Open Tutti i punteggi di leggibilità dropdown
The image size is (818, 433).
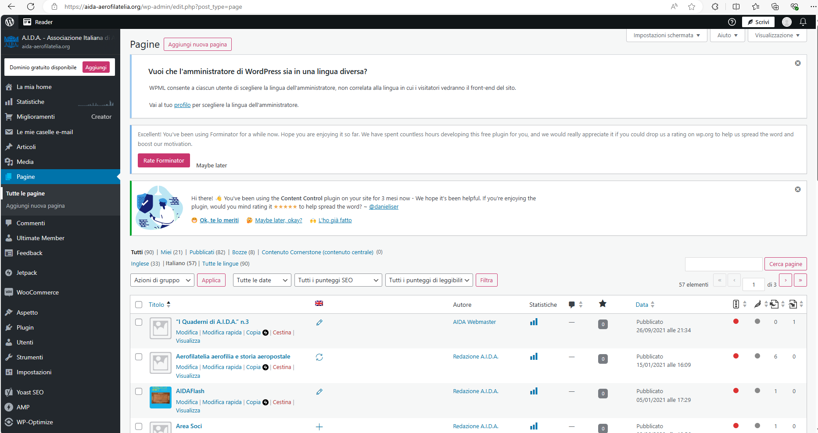pos(429,280)
